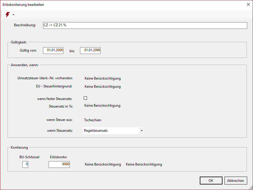This screenshot has width=253, height=190.
Task: Click the toolbar grip handle at left
Action: point(2,15)
